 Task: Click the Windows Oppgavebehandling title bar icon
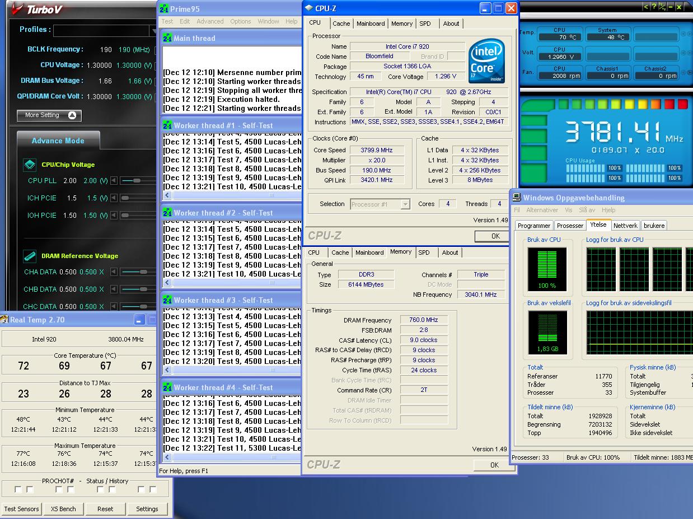coord(517,198)
